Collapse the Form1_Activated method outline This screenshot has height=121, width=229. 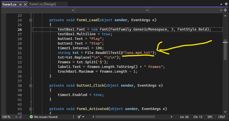tap(31, 109)
